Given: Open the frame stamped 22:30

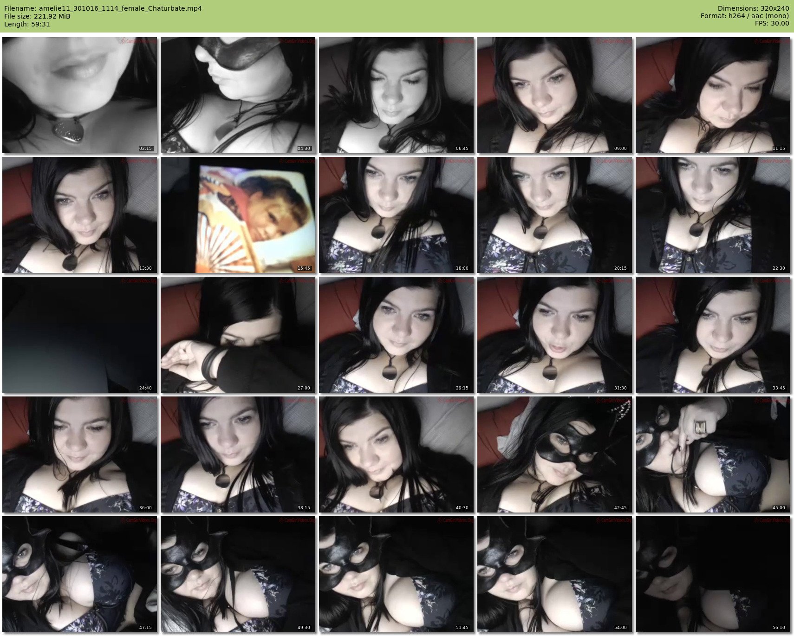Looking at the screenshot, I should click(713, 215).
